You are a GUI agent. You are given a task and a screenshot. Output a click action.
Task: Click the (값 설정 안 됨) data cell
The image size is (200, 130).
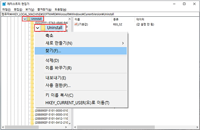pyautogui.click(x=145, y=24)
